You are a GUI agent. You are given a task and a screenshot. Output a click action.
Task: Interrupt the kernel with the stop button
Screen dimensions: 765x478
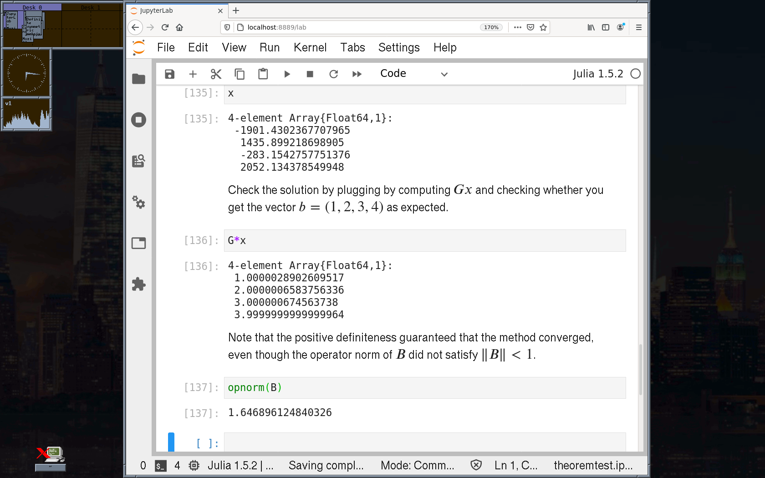click(x=310, y=74)
